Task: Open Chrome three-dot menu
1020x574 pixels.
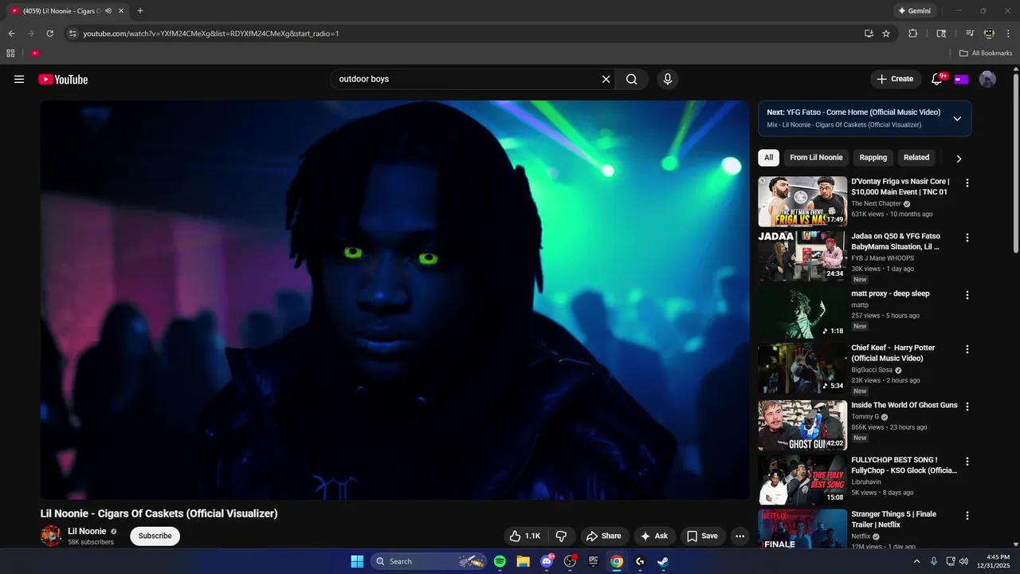Action: point(1008,33)
